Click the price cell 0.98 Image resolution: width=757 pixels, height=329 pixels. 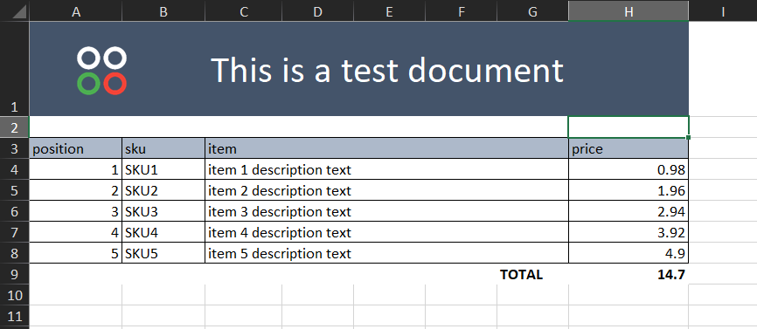629,169
